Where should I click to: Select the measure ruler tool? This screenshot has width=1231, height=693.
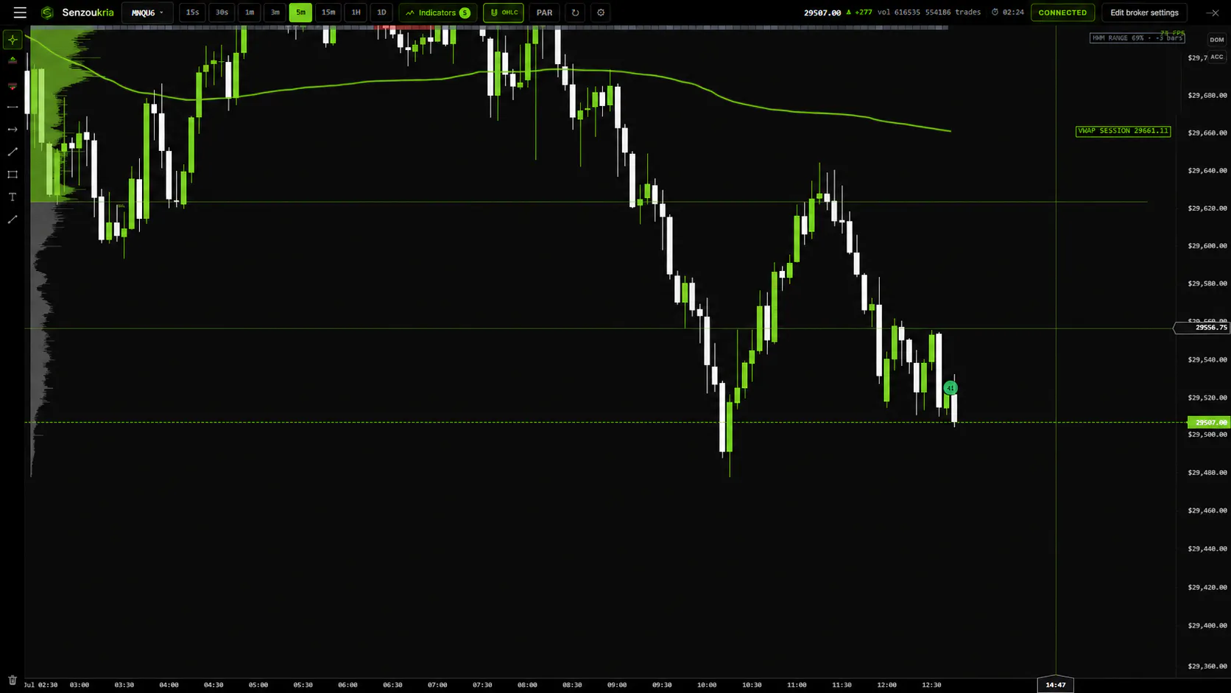pyautogui.click(x=13, y=219)
